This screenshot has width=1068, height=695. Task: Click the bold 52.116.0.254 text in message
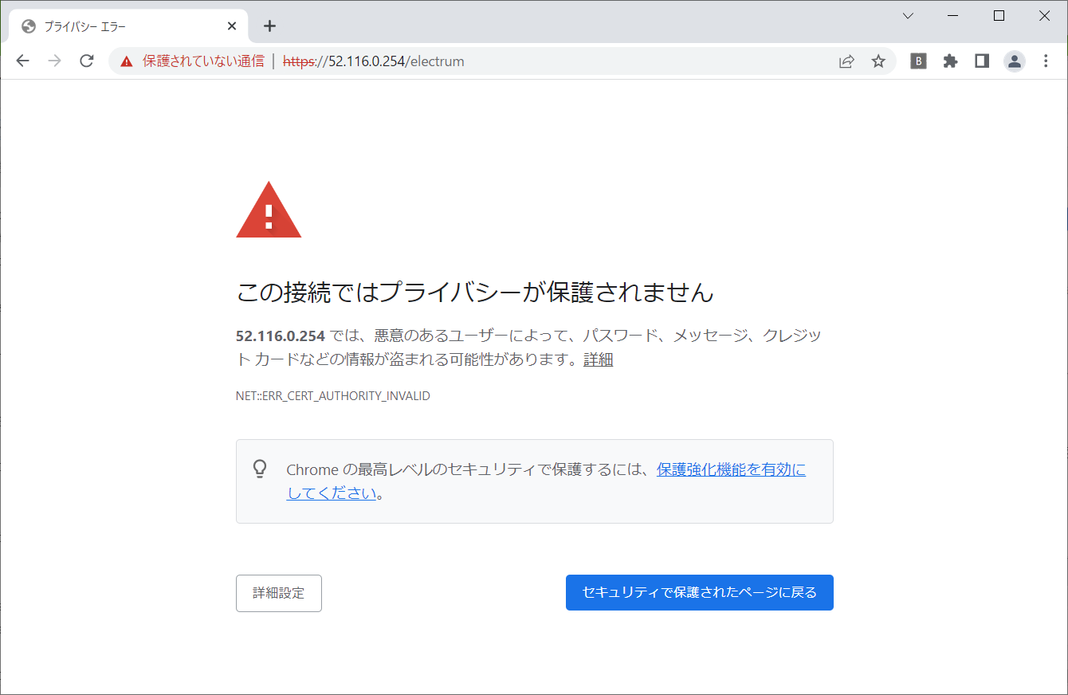point(281,336)
